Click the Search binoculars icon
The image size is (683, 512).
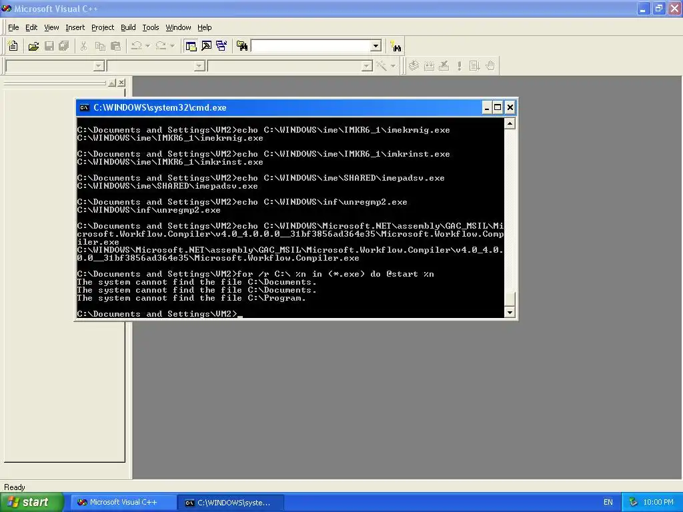point(396,46)
